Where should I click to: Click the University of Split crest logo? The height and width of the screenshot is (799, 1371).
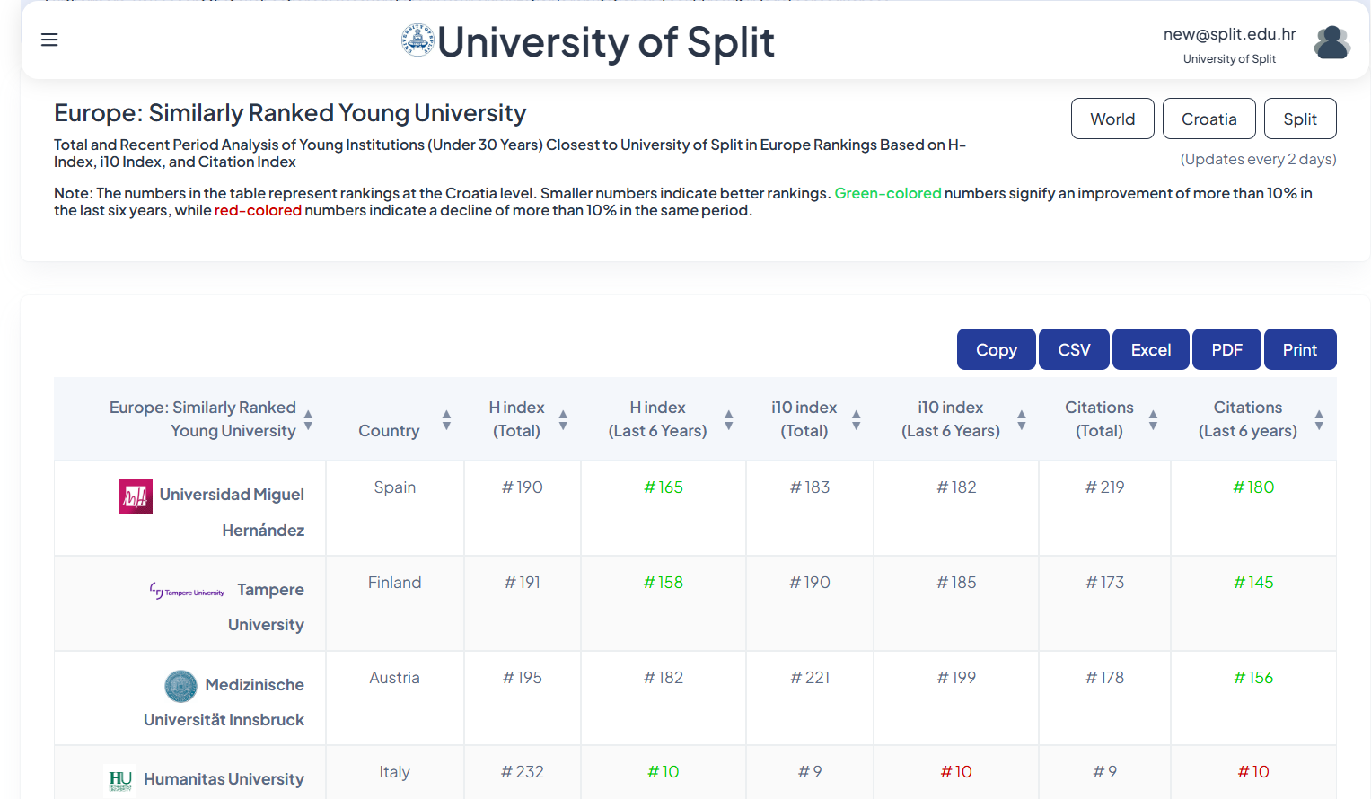(417, 40)
